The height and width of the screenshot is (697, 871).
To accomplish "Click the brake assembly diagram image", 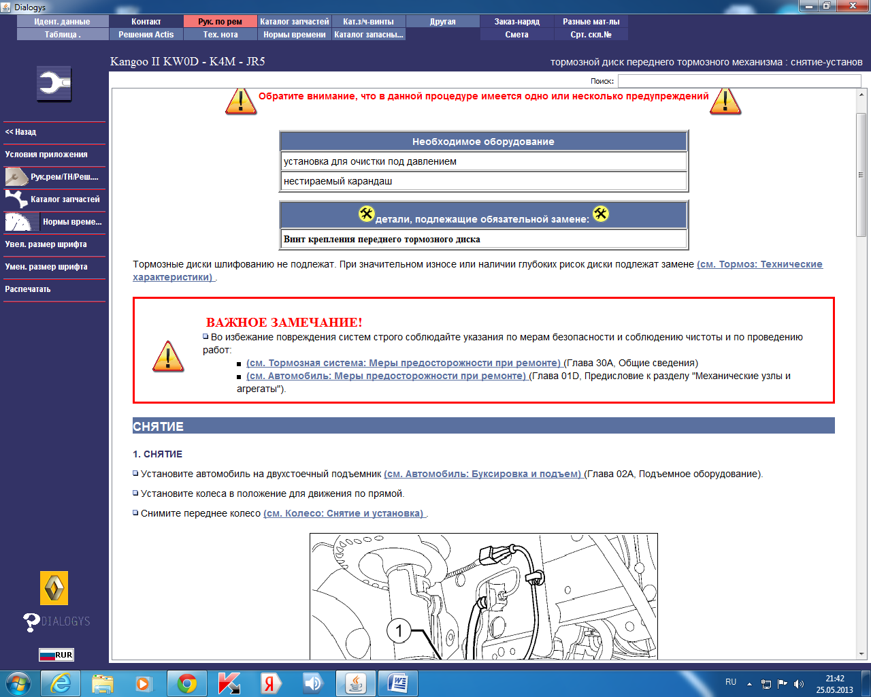I will pos(484,596).
